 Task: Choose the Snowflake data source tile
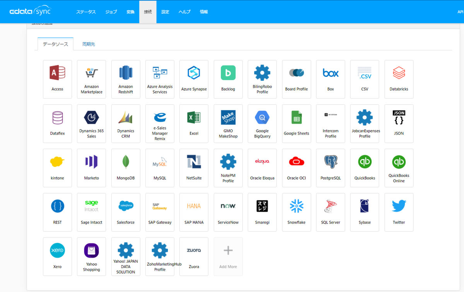[297, 212]
